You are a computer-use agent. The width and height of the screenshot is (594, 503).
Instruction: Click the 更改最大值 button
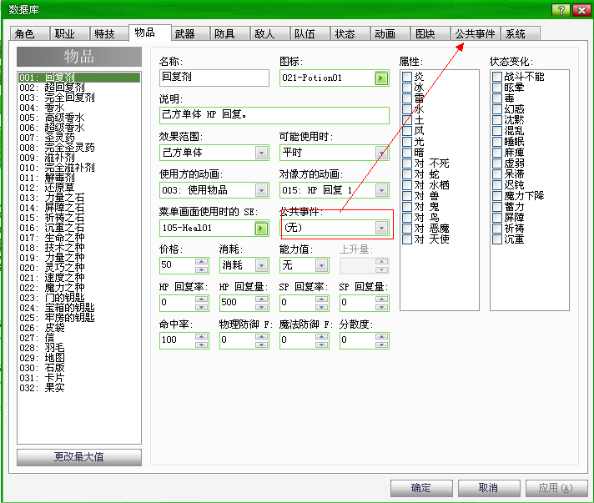[x=78, y=457]
